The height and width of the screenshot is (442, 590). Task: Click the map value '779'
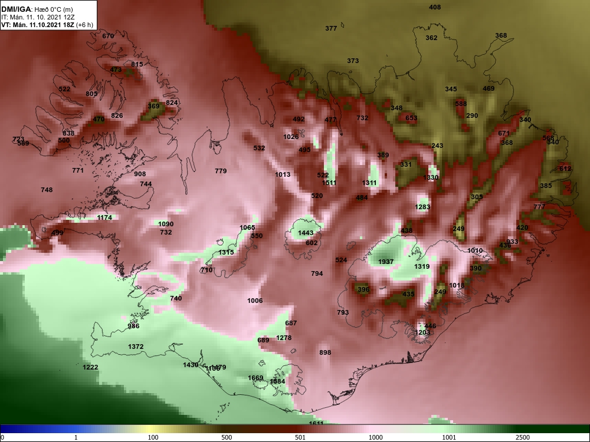coord(221,171)
